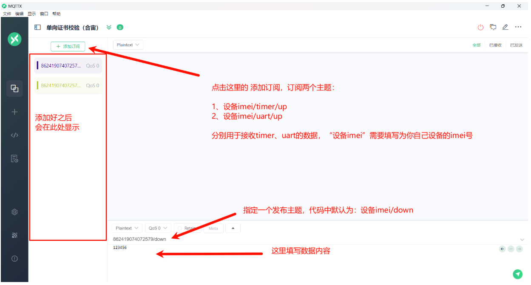Collapse publish area with the triangle button
Image resolution: width=531 pixels, height=285 pixels.
233,228
